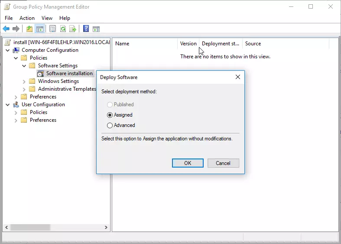Open the Action menu

27,18
